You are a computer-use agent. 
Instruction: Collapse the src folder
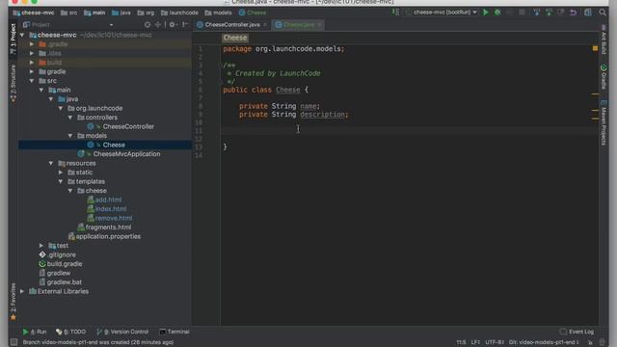[32, 81]
